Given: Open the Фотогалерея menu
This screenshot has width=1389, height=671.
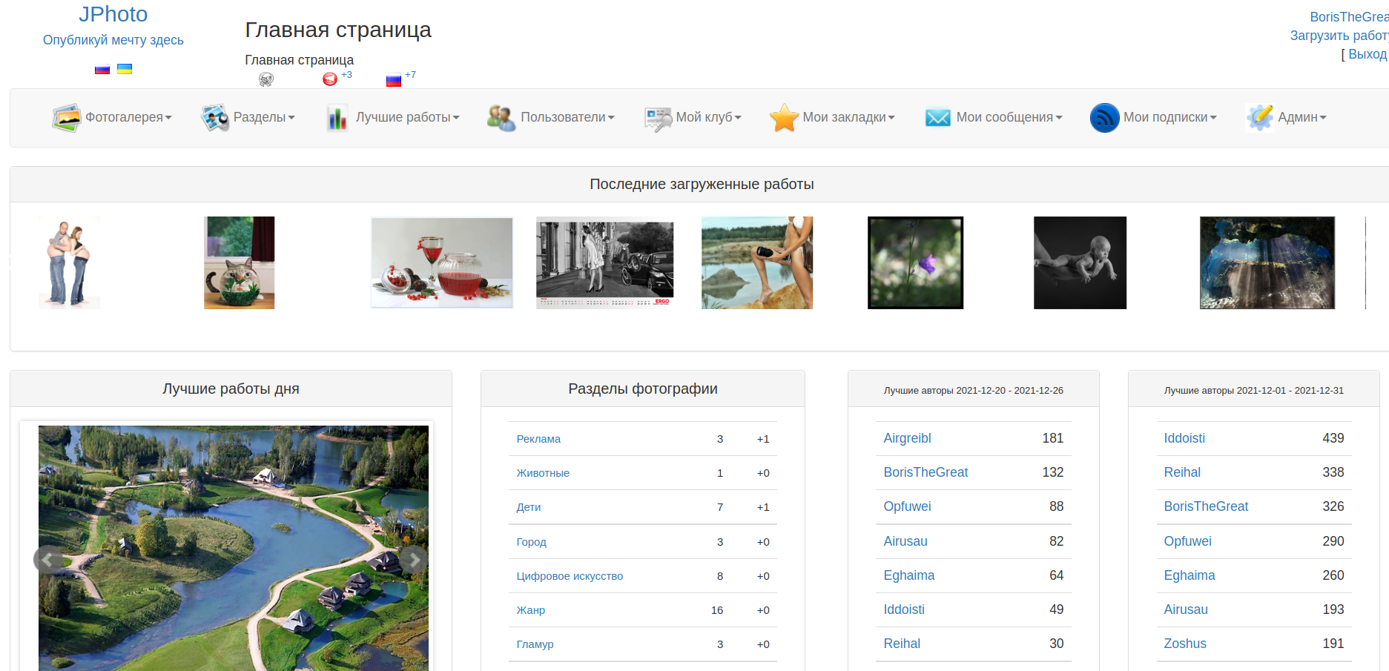Looking at the screenshot, I should coord(126,116).
